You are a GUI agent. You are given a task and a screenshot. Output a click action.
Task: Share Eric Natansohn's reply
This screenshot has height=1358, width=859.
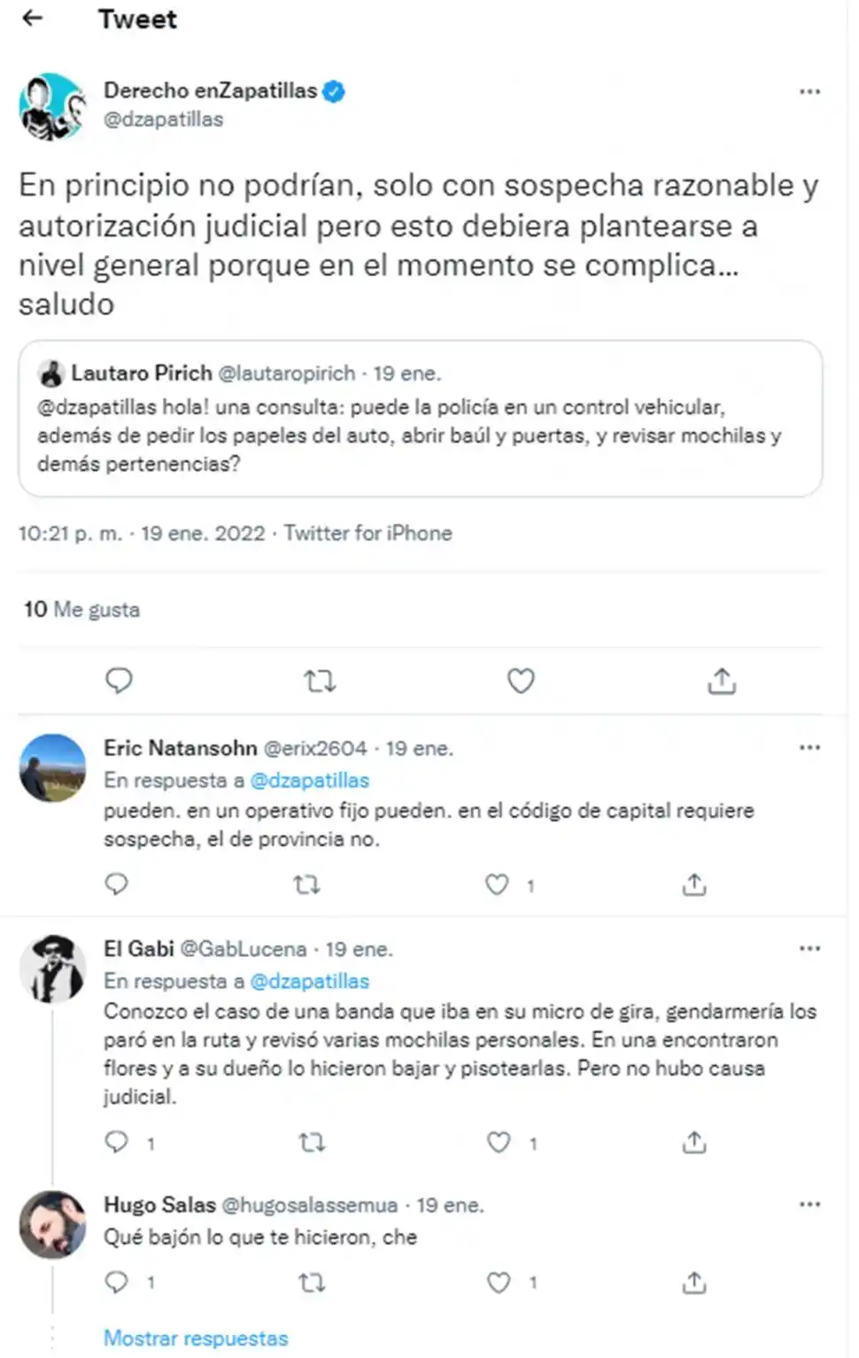[694, 884]
